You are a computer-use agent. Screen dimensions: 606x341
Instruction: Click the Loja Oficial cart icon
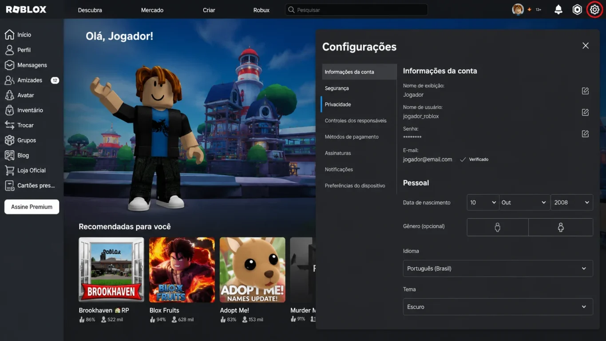coord(9,170)
